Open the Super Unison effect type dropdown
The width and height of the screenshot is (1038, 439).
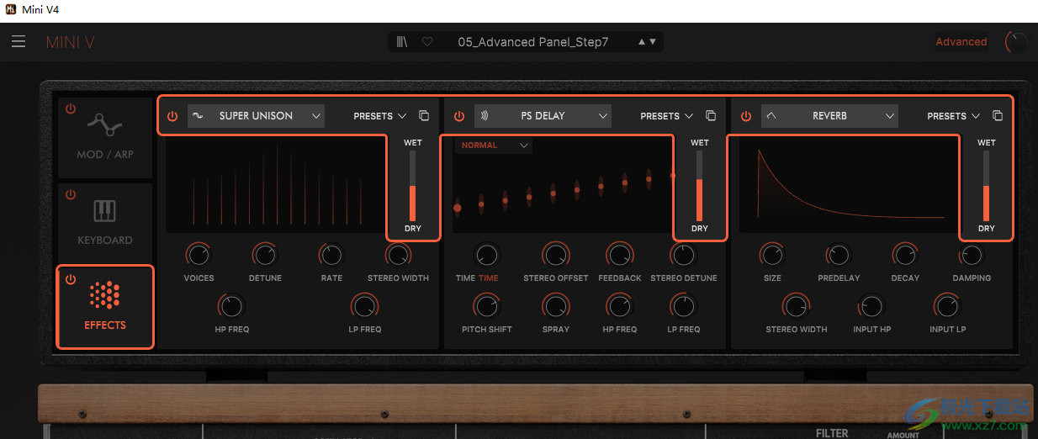click(257, 116)
